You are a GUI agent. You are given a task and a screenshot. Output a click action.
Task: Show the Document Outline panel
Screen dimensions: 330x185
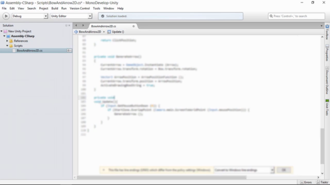[x=327, y=80]
